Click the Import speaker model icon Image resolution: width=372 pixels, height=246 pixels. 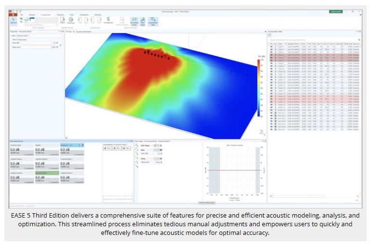coord(63,20)
